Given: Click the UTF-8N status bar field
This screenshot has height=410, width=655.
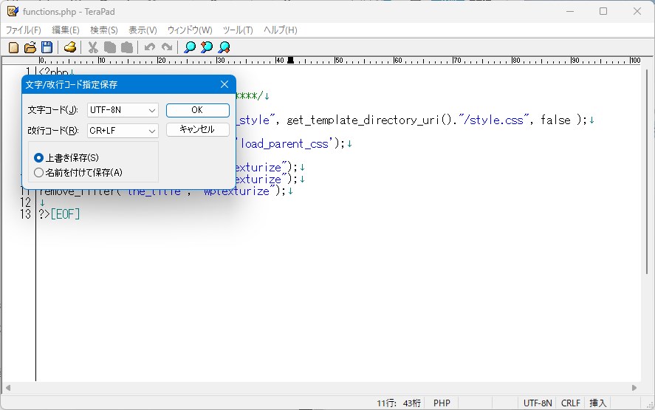Looking at the screenshot, I should coord(538,403).
